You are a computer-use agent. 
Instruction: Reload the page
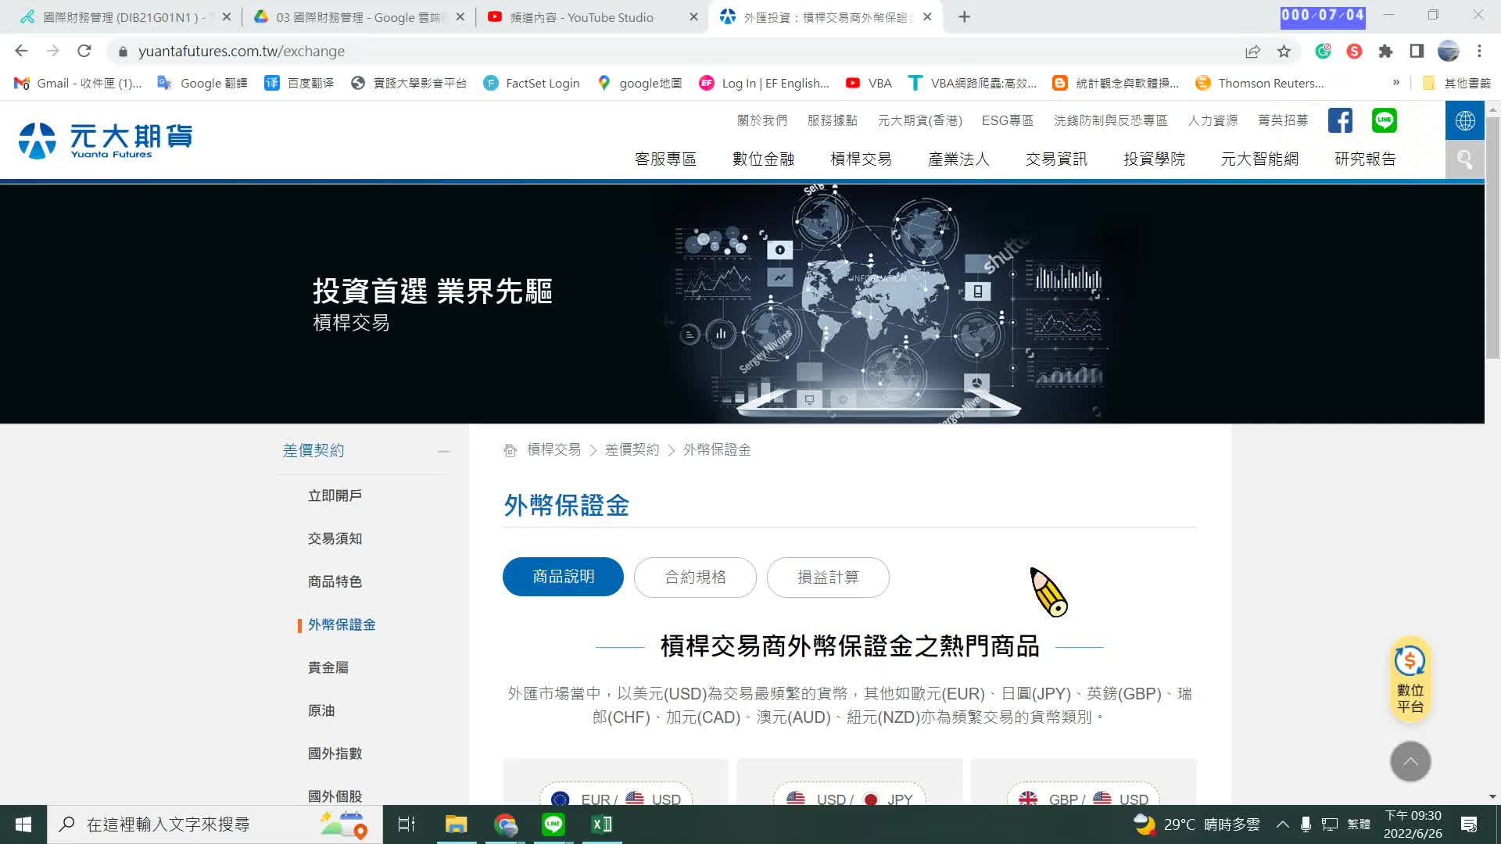coord(84,51)
